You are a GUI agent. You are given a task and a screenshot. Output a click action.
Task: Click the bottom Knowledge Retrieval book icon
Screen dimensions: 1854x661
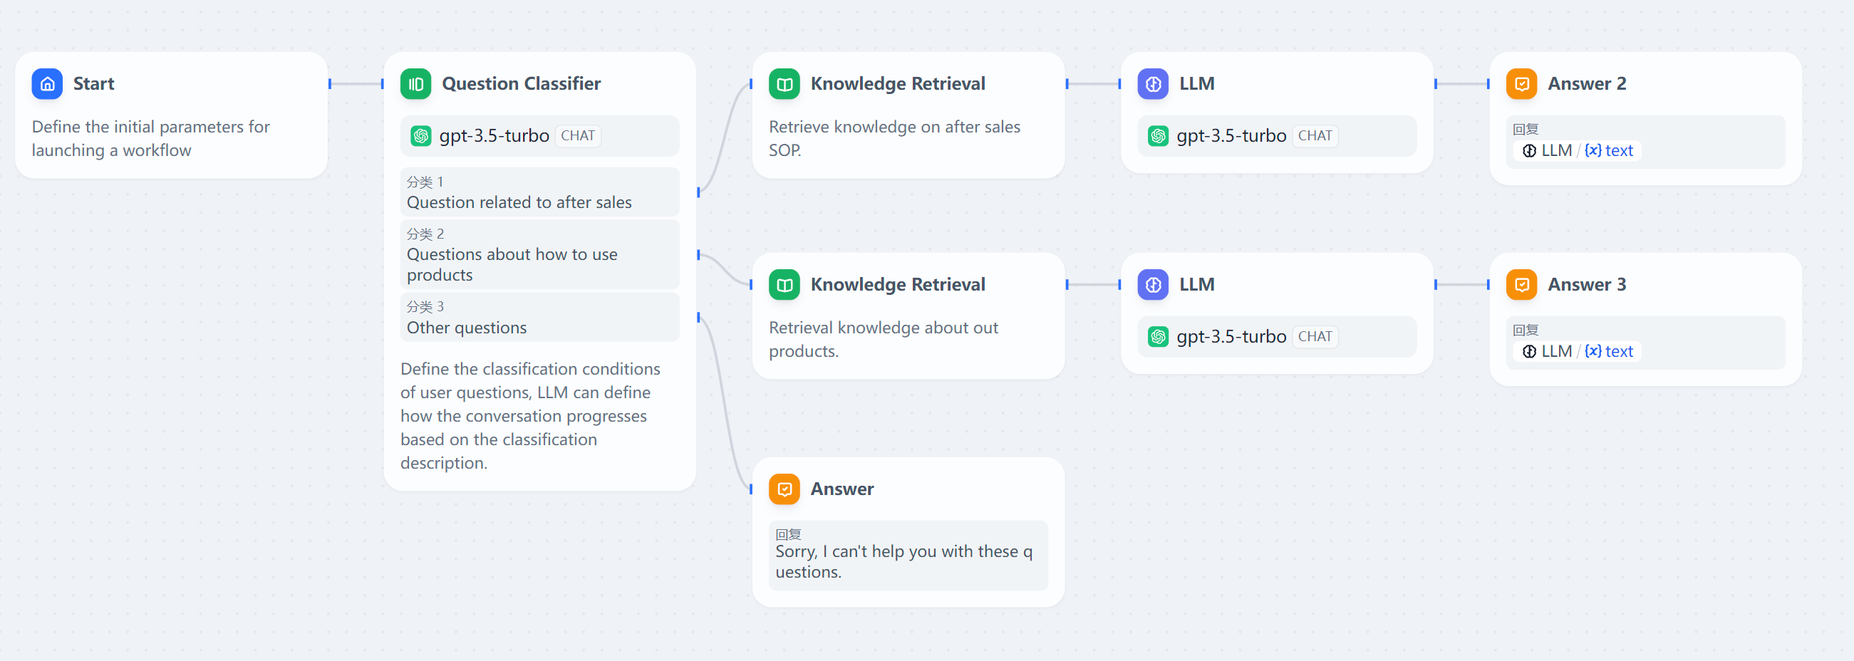(x=784, y=285)
